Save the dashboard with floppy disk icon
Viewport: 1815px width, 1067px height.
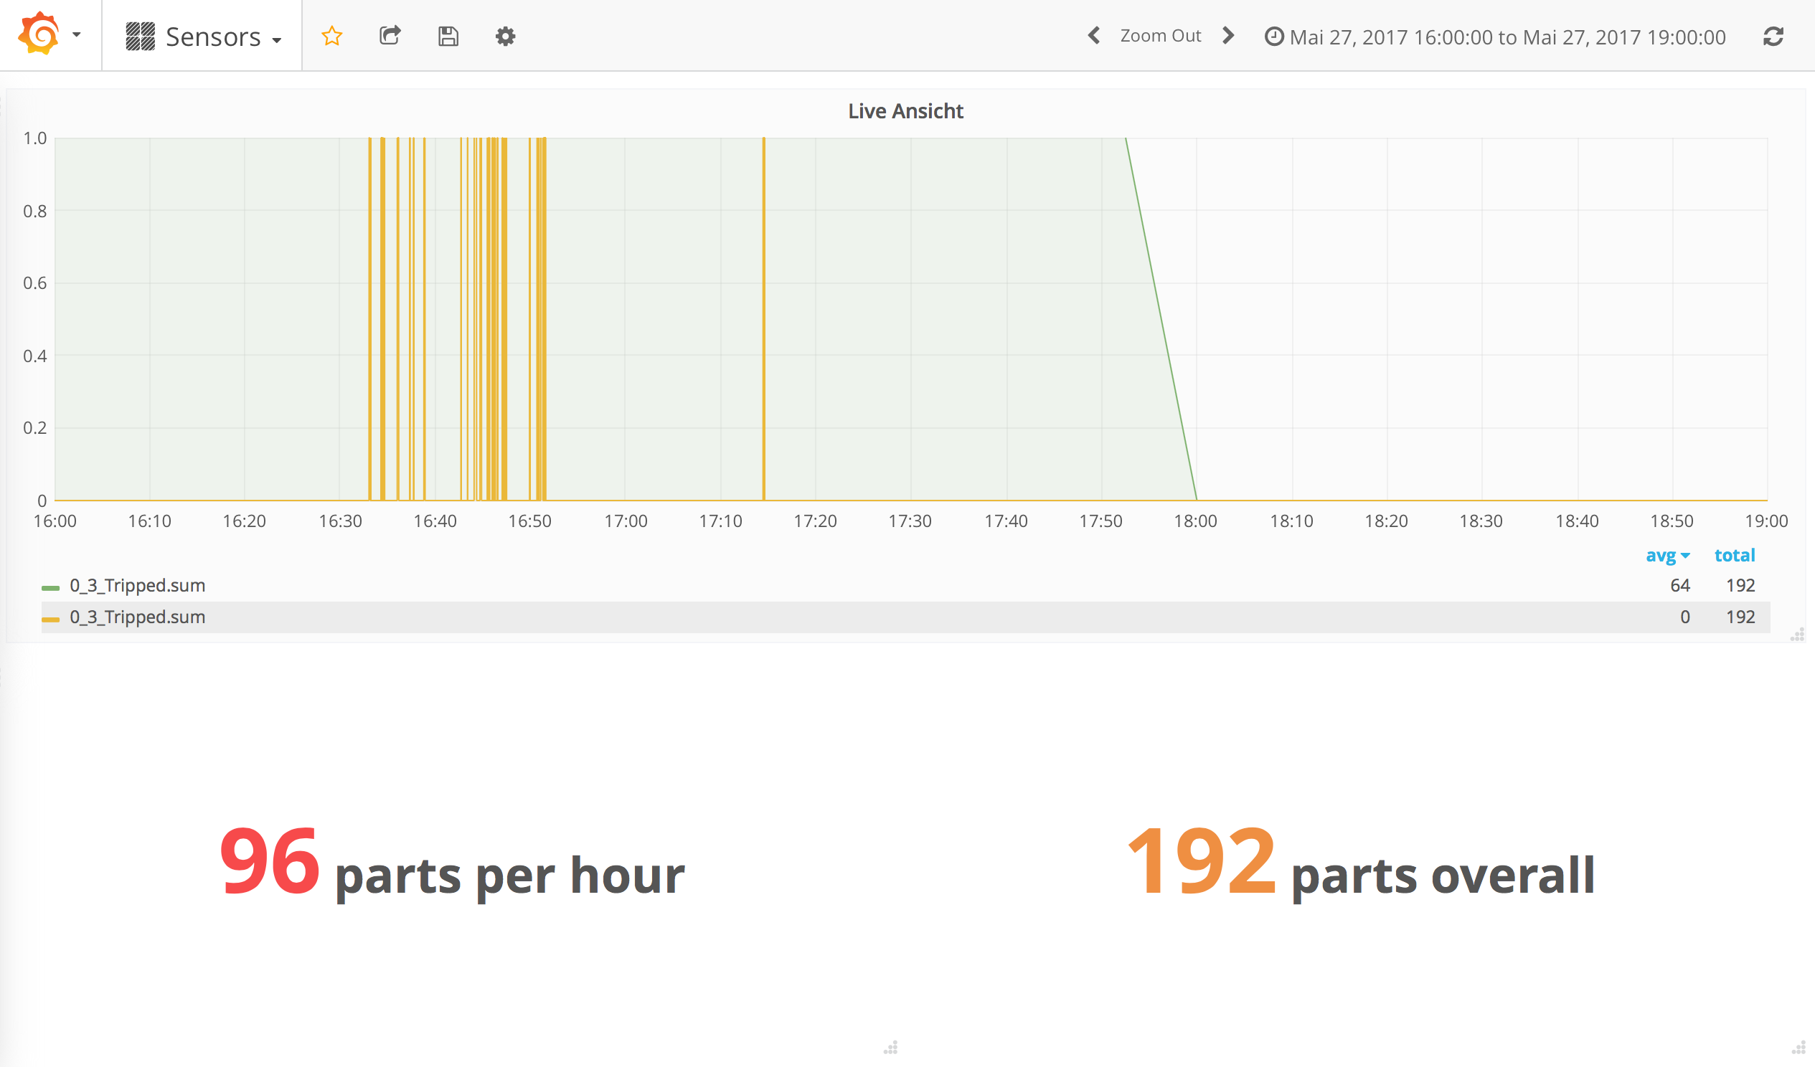click(448, 36)
